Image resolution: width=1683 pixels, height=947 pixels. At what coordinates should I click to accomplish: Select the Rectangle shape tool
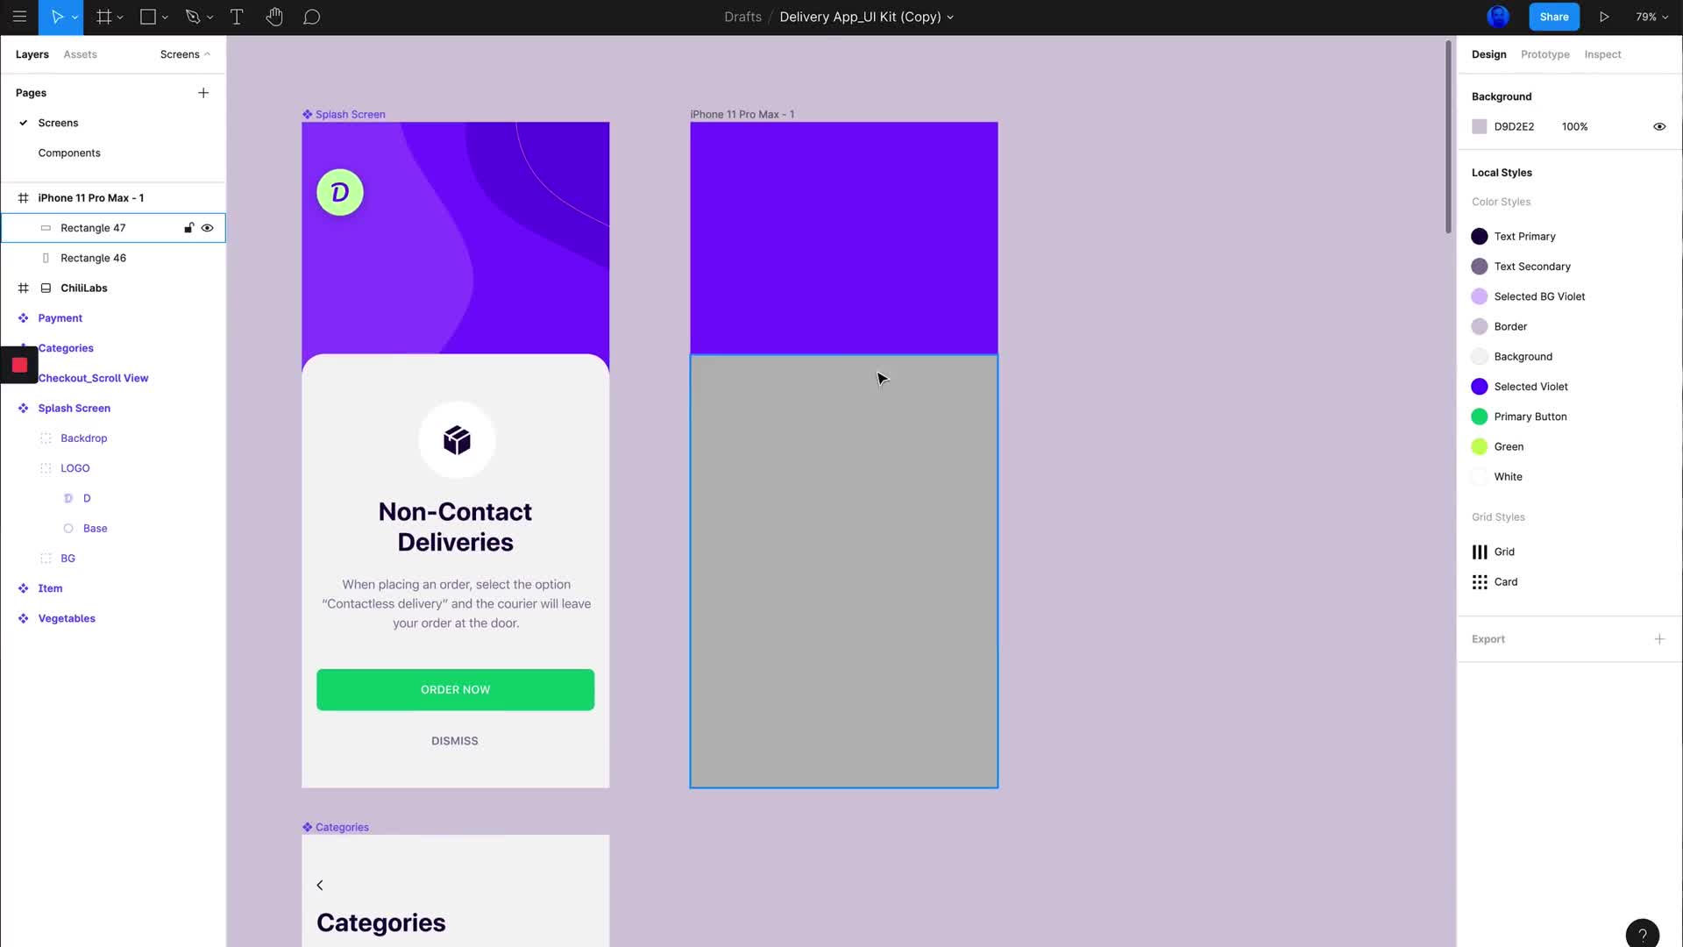[147, 17]
